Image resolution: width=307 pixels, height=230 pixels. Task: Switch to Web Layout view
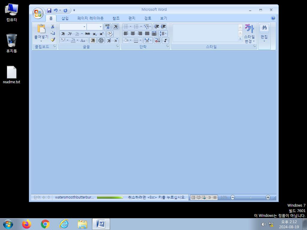point(204,197)
